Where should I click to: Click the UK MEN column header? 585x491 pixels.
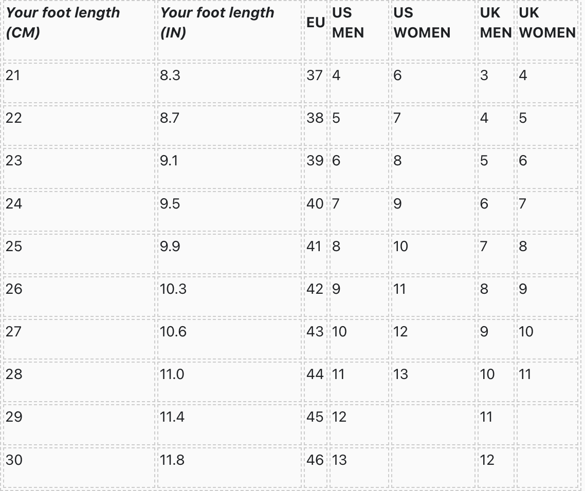[496, 23]
